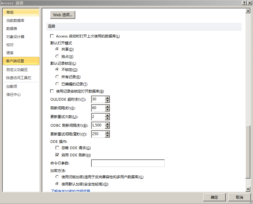
Task: Choose 所有记录 record locking option
Action: click(x=57, y=77)
